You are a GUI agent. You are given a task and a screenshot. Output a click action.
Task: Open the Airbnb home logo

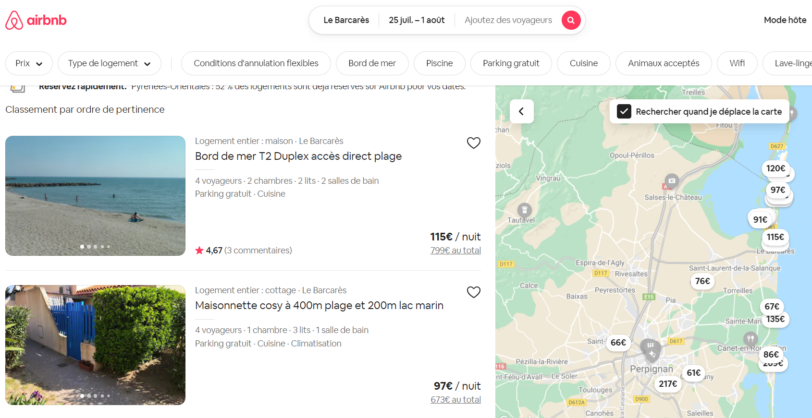click(x=36, y=20)
